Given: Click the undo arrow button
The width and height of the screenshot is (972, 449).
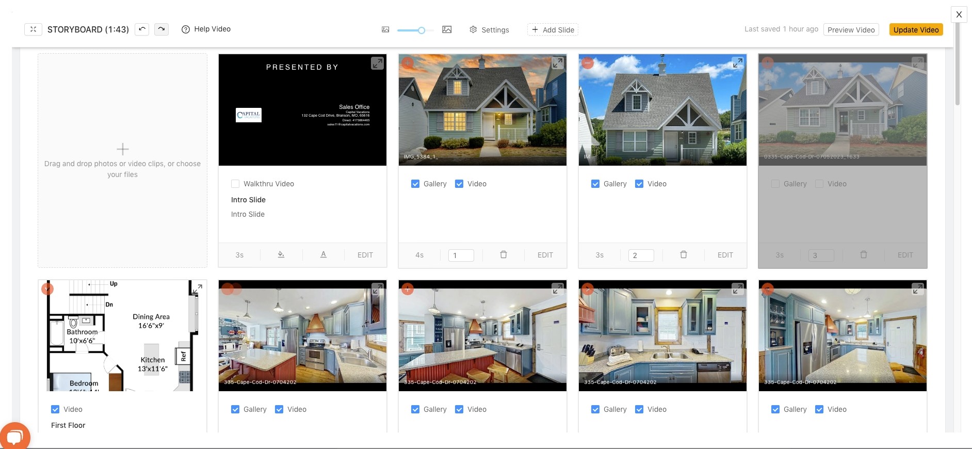Looking at the screenshot, I should click(x=142, y=29).
